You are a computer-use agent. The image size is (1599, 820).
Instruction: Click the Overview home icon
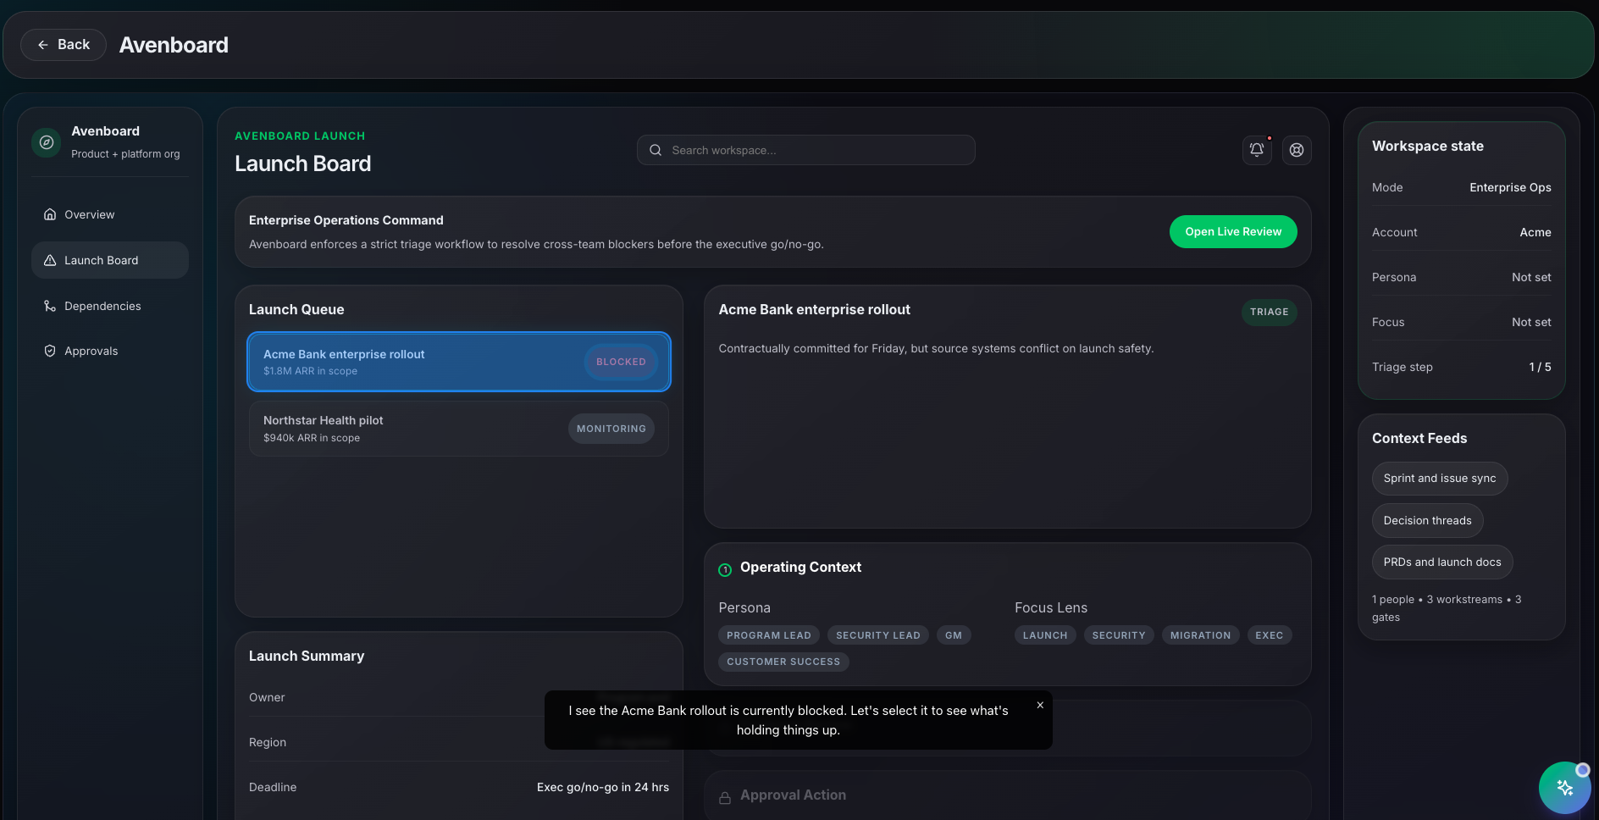[50, 214]
